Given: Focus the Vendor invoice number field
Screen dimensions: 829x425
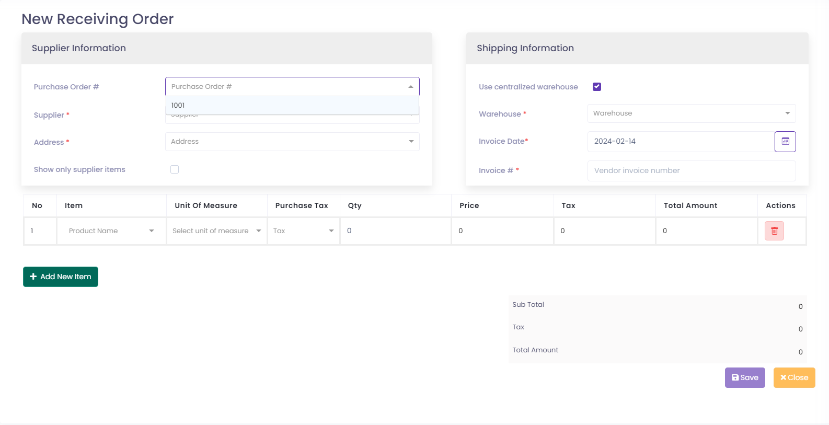Looking at the screenshot, I should tap(691, 171).
